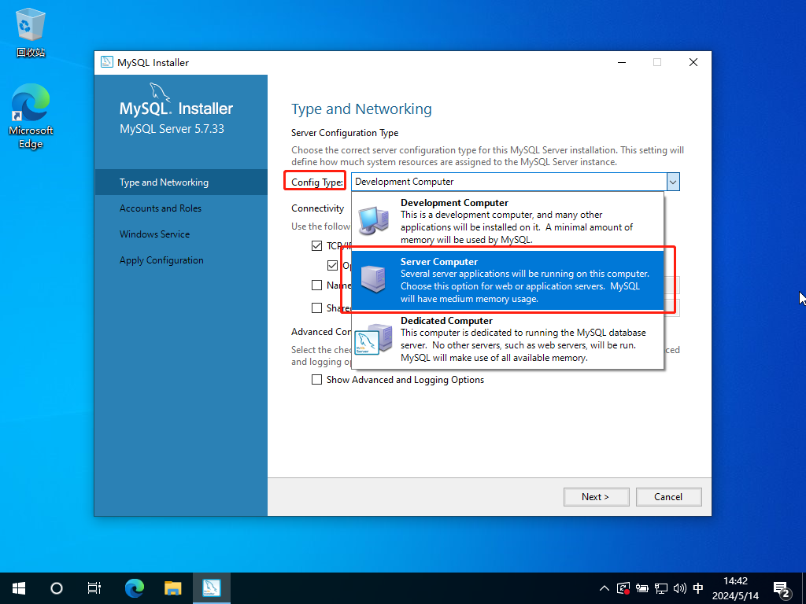806x604 pixels.
Task: Toggle the Named Pipe checkbox
Action: (x=317, y=285)
